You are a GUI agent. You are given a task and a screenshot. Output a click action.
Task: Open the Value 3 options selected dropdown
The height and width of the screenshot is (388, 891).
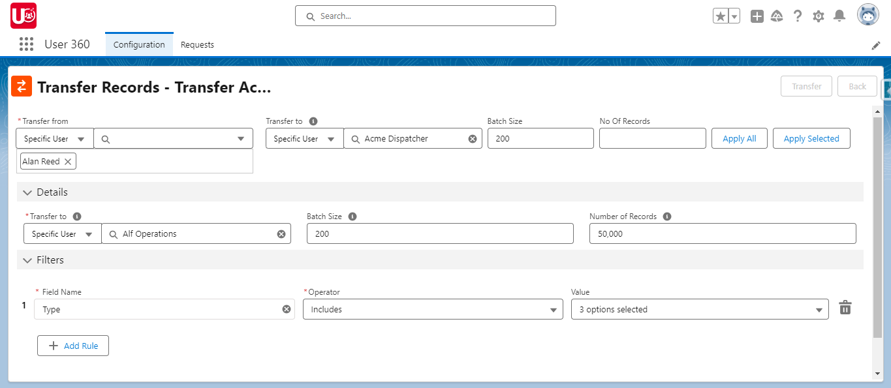pos(700,309)
